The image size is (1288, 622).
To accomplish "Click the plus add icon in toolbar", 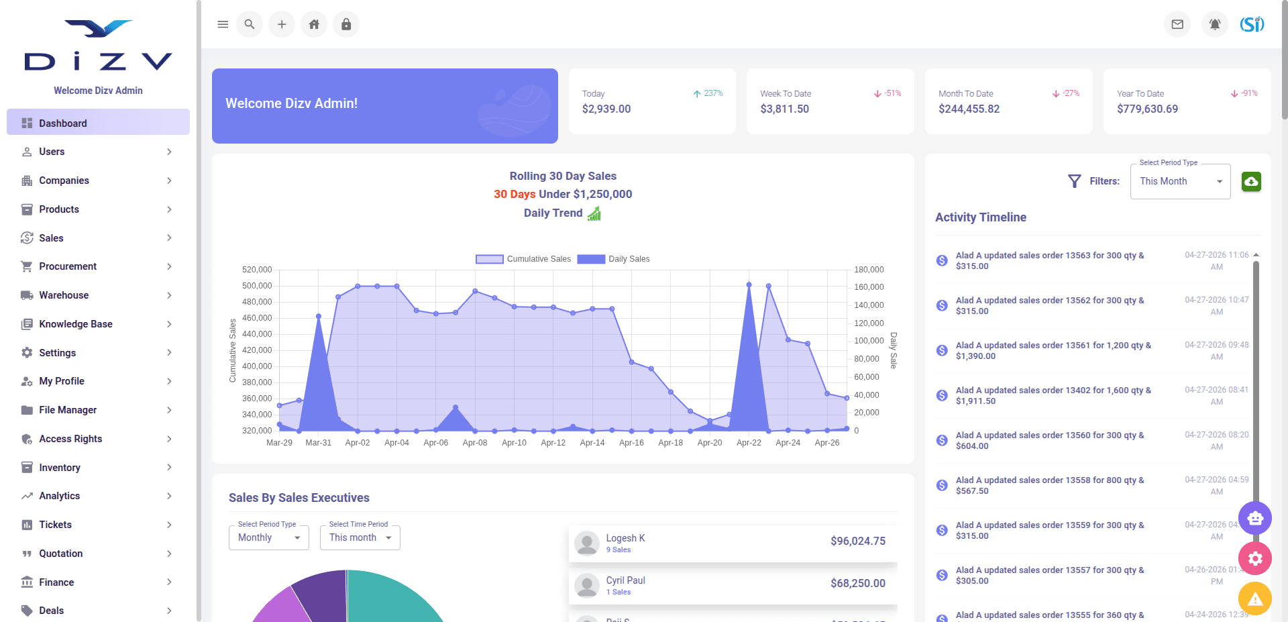I will pyautogui.click(x=282, y=24).
